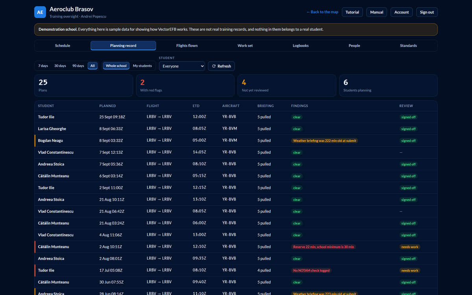
Task: Click the weather briefing 222 min old finding
Action: (325, 141)
